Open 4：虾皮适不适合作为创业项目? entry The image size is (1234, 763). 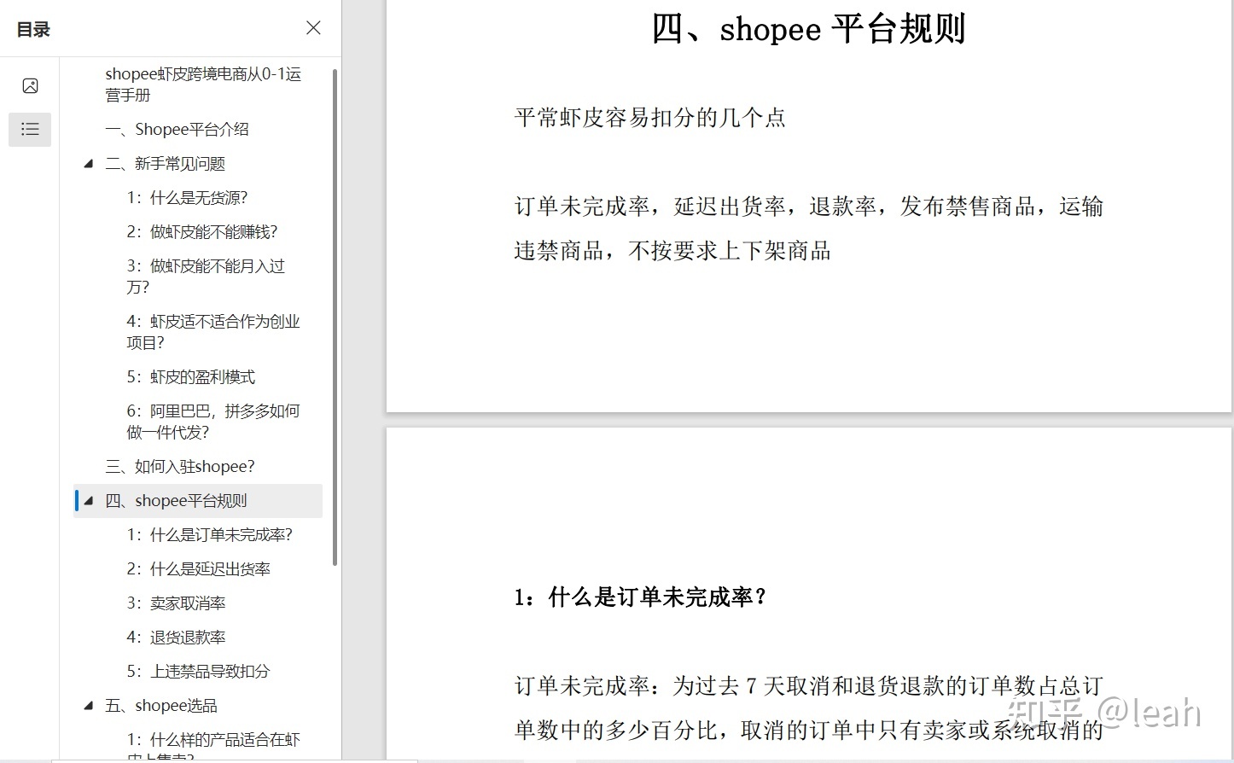pyautogui.click(x=213, y=332)
